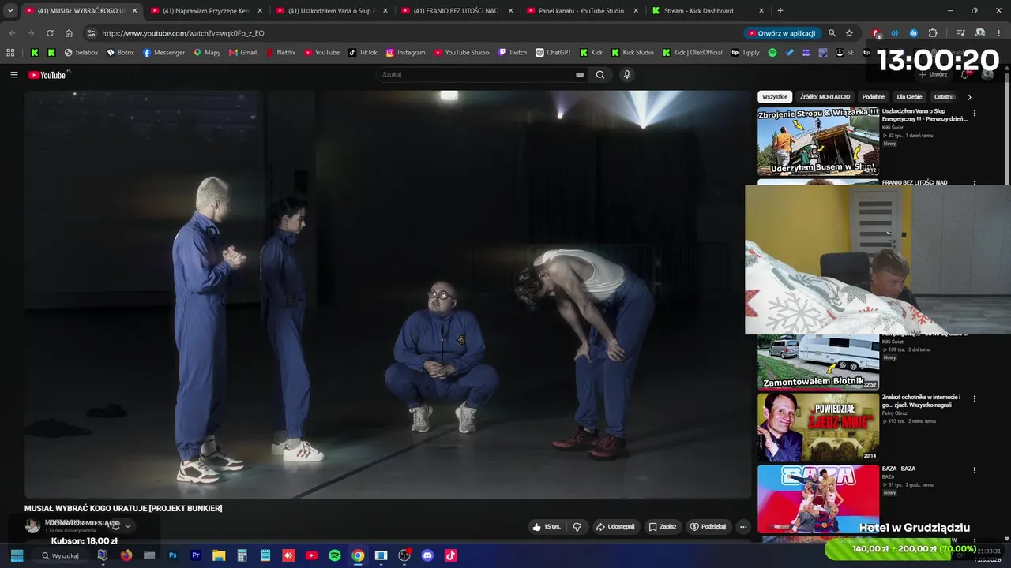Open the Tipply bookmark
Viewport: 1011px width, 568px height.
point(746,53)
